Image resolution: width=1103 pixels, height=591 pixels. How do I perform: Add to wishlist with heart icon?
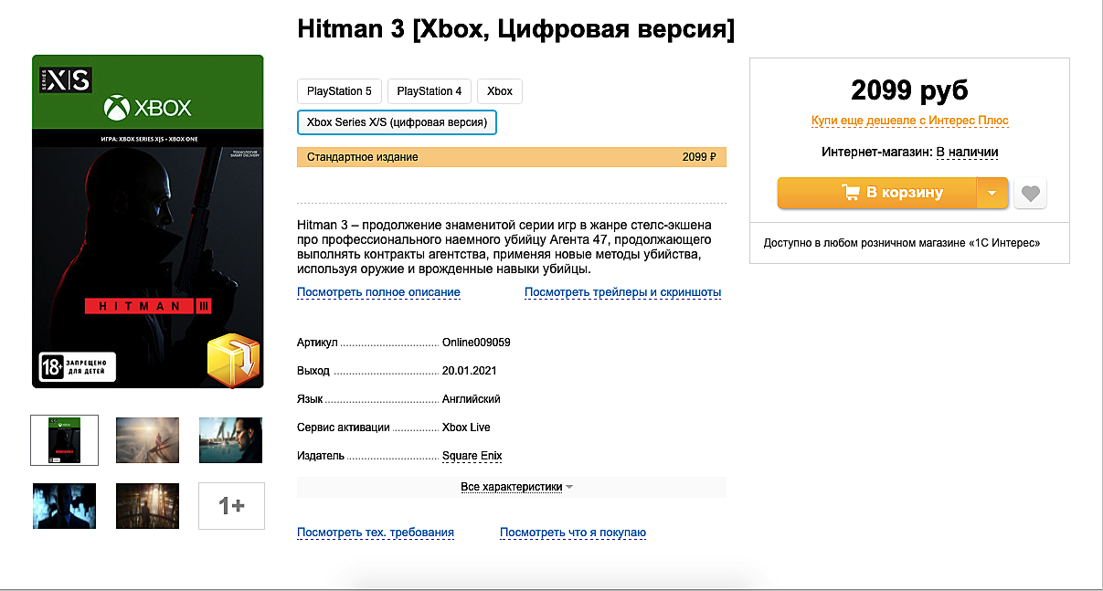click(x=1030, y=194)
